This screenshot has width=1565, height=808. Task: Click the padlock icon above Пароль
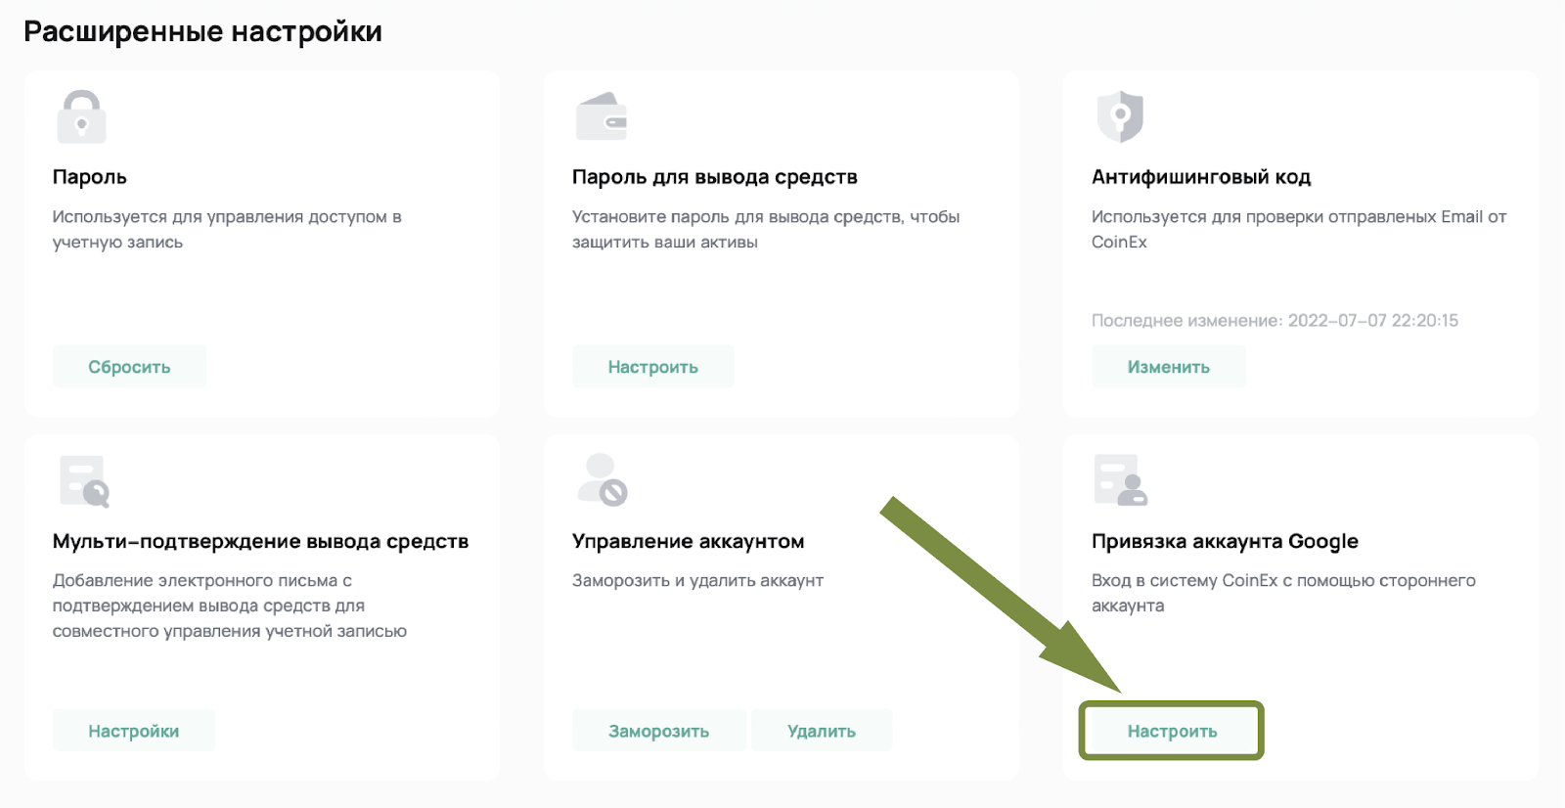coord(81,116)
